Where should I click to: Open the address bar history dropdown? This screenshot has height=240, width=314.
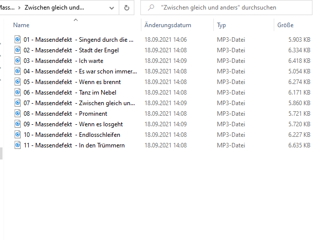click(112, 8)
